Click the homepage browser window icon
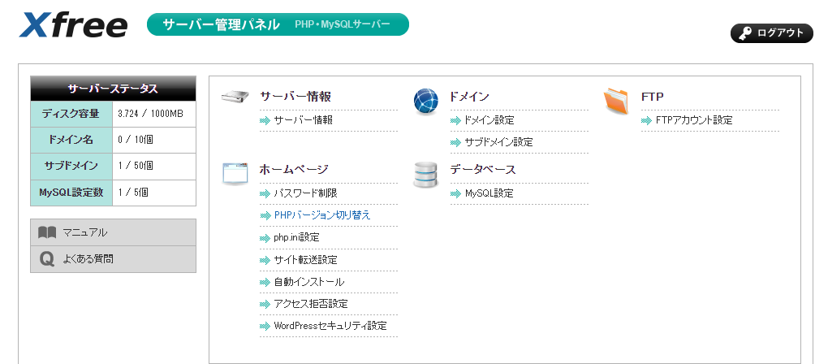The image size is (828, 364). pos(235,173)
